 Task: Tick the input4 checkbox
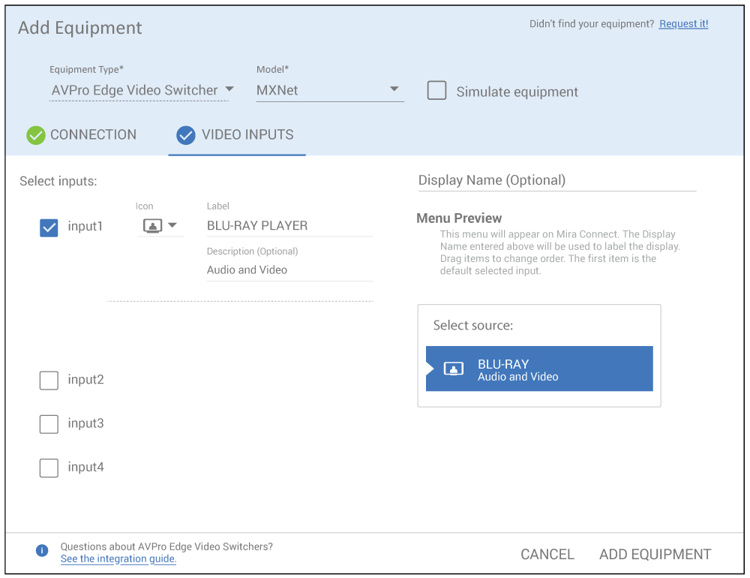point(49,468)
